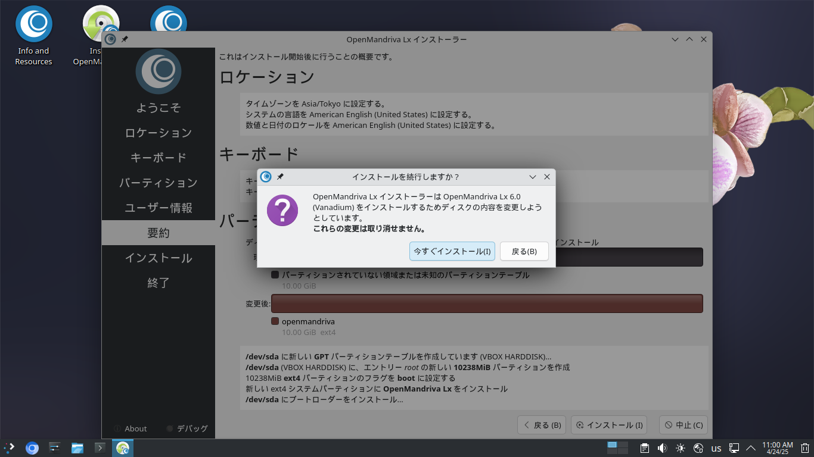The height and width of the screenshot is (457, 814).
Task: Open the volume control tray icon
Action: coord(663,448)
